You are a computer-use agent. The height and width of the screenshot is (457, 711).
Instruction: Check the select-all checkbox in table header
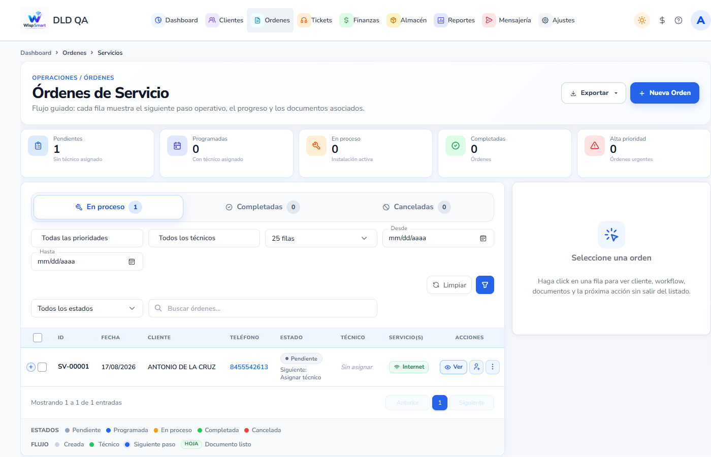[x=38, y=338]
